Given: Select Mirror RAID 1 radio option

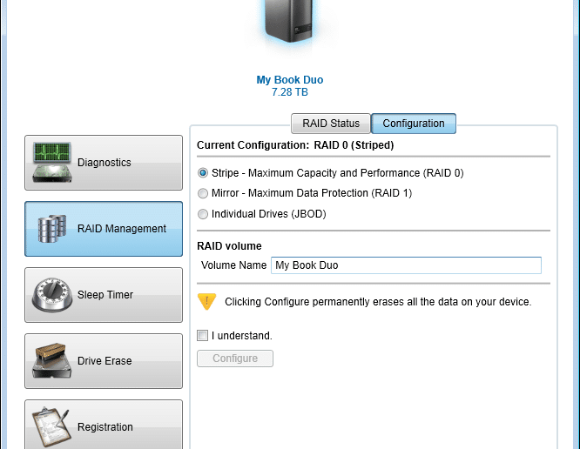Looking at the screenshot, I should 203,193.
